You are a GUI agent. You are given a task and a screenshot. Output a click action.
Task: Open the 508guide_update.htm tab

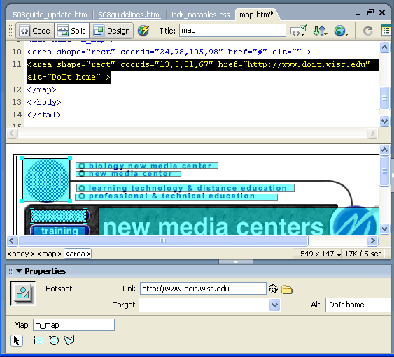(x=50, y=15)
